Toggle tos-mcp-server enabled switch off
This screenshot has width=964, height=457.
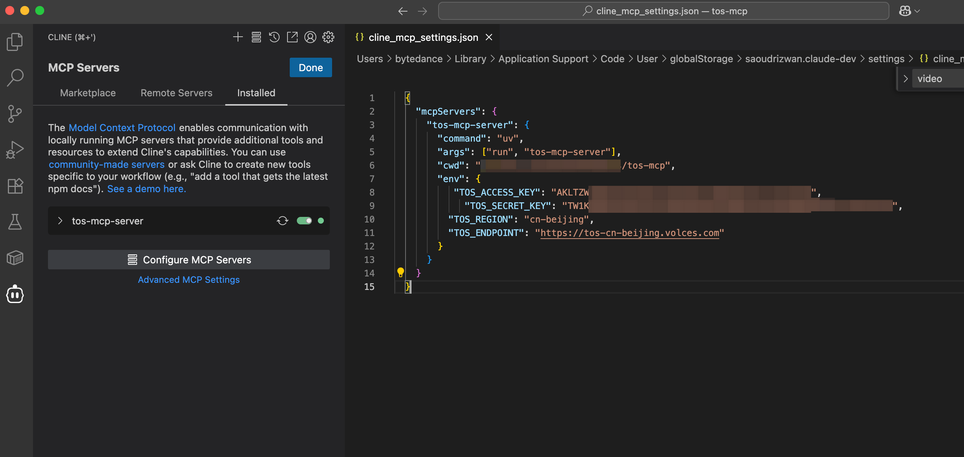tap(304, 221)
